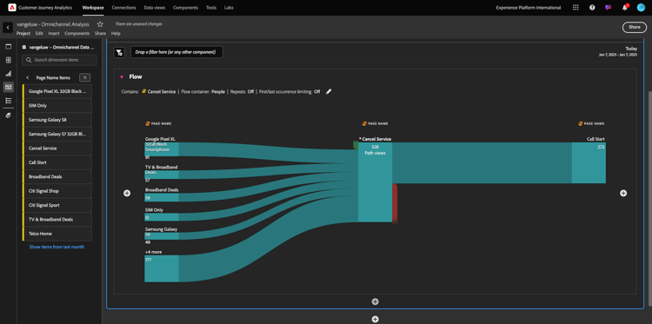Click the pink Flow panel color dot
Screen dimensions: 652x324
[122, 76]
